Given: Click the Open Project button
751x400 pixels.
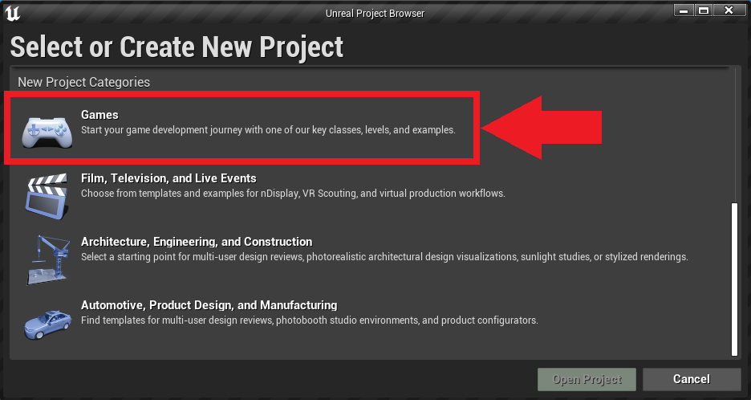Looking at the screenshot, I should tap(587, 379).
